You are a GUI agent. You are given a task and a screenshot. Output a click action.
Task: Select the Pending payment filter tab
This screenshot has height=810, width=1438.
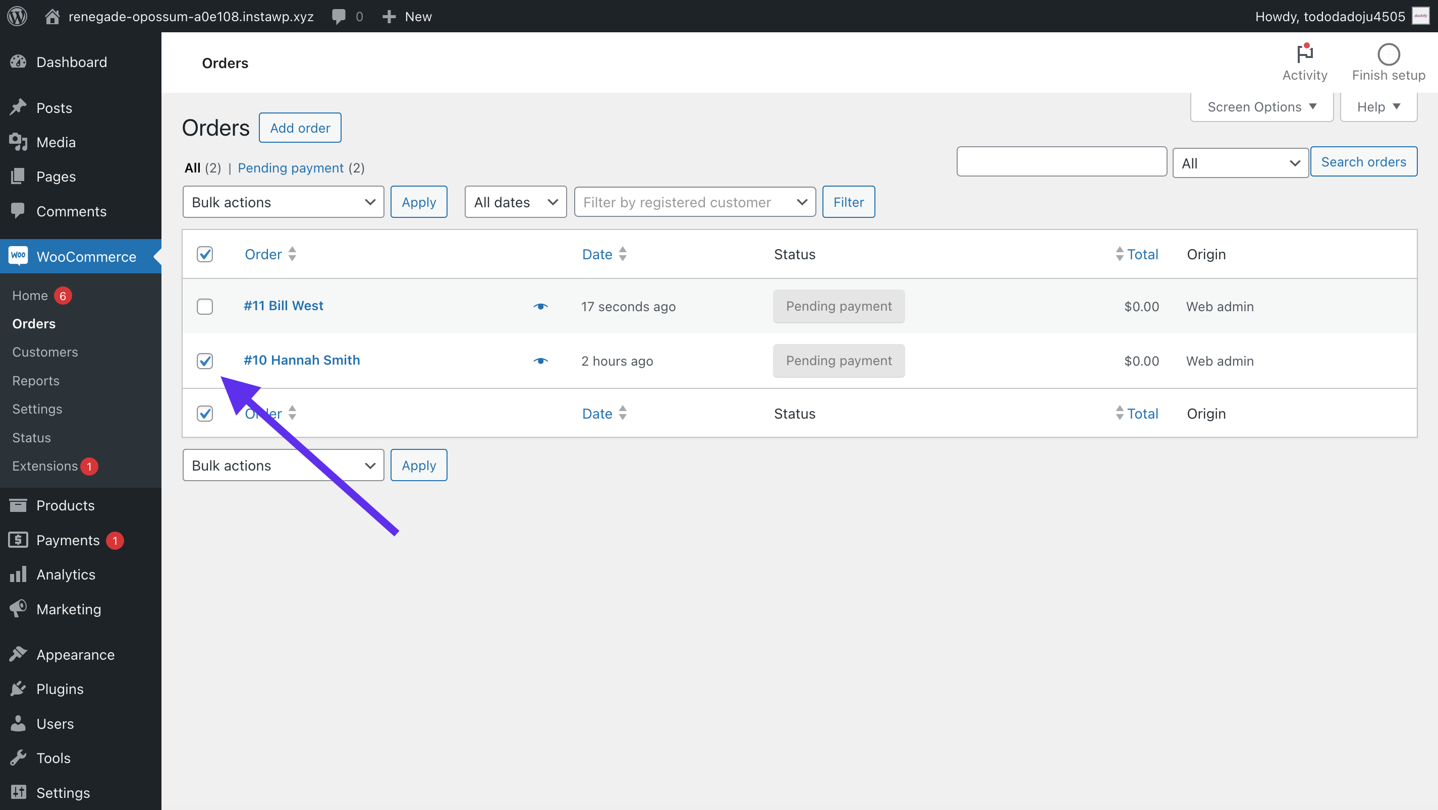pyautogui.click(x=290, y=167)
